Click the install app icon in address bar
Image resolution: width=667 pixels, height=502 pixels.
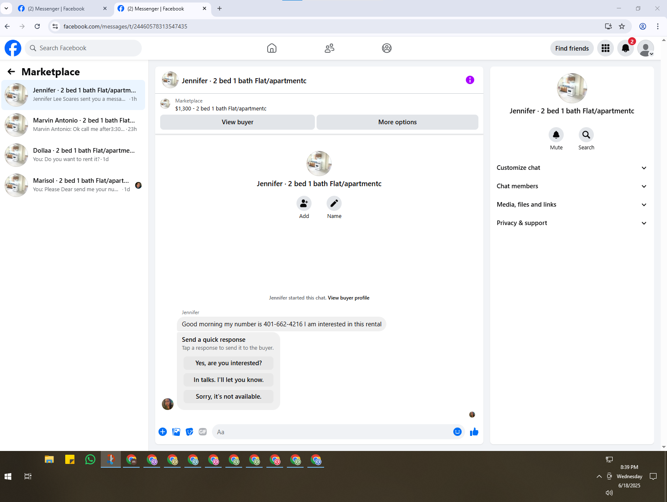tap(608, 26)
